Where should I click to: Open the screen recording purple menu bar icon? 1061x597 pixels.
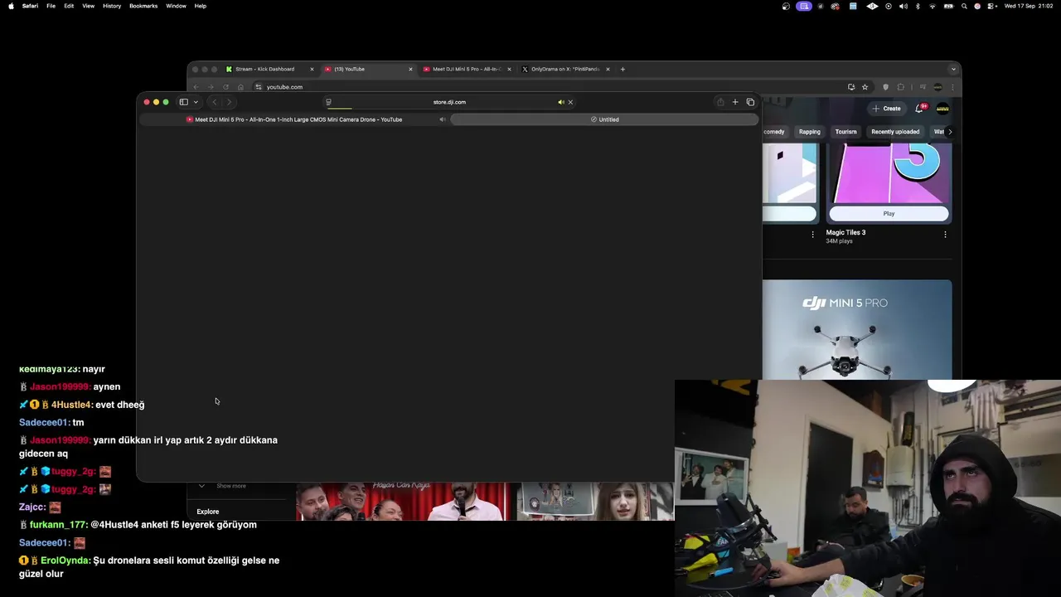point(804,6)
